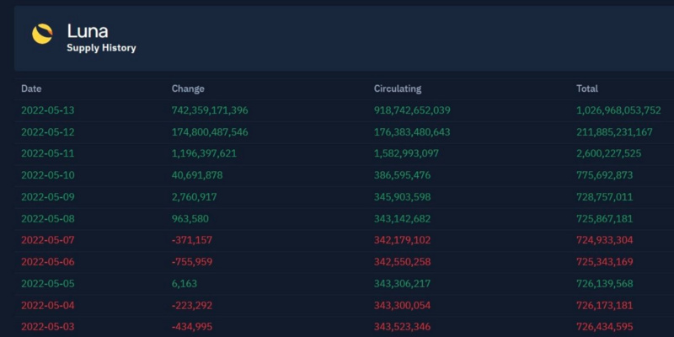Click the change value 742,359,171,396
Viewport: 674px width, 337px height.
(210, 110)
